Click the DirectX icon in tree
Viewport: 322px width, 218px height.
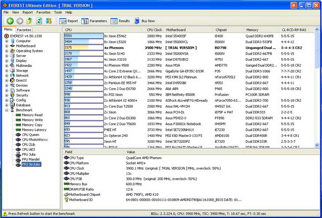12,80
